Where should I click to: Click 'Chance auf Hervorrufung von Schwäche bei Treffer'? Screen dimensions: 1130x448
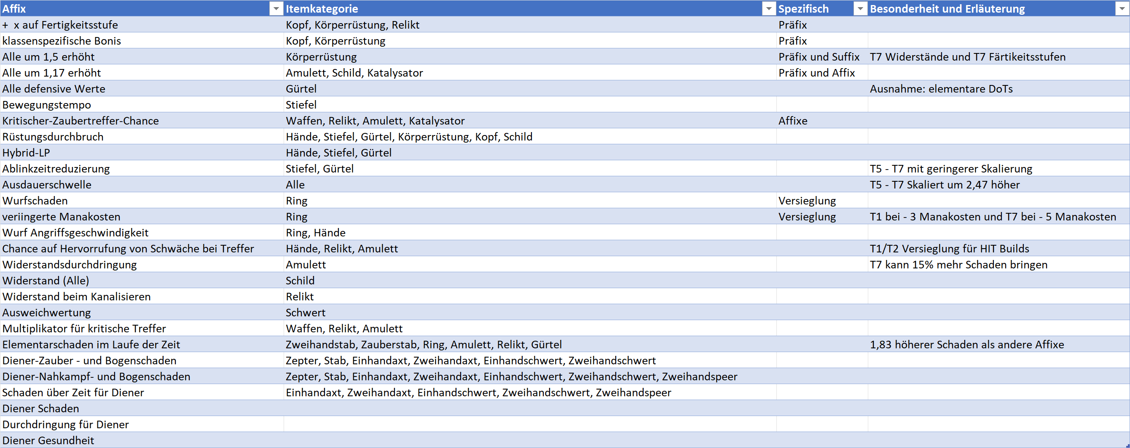142,248
